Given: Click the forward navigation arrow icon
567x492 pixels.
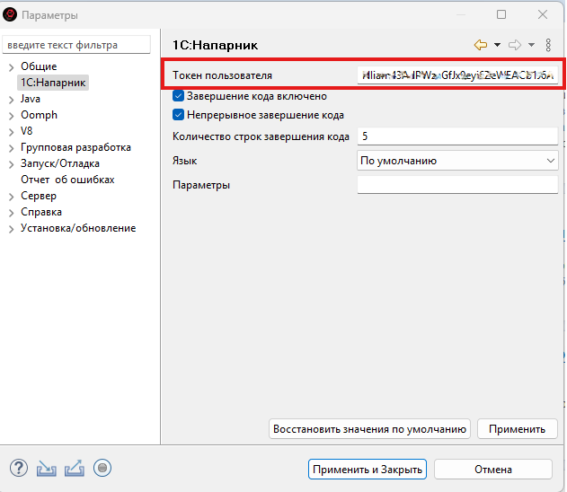Looking at the screenshot, I should coord(515,45).
